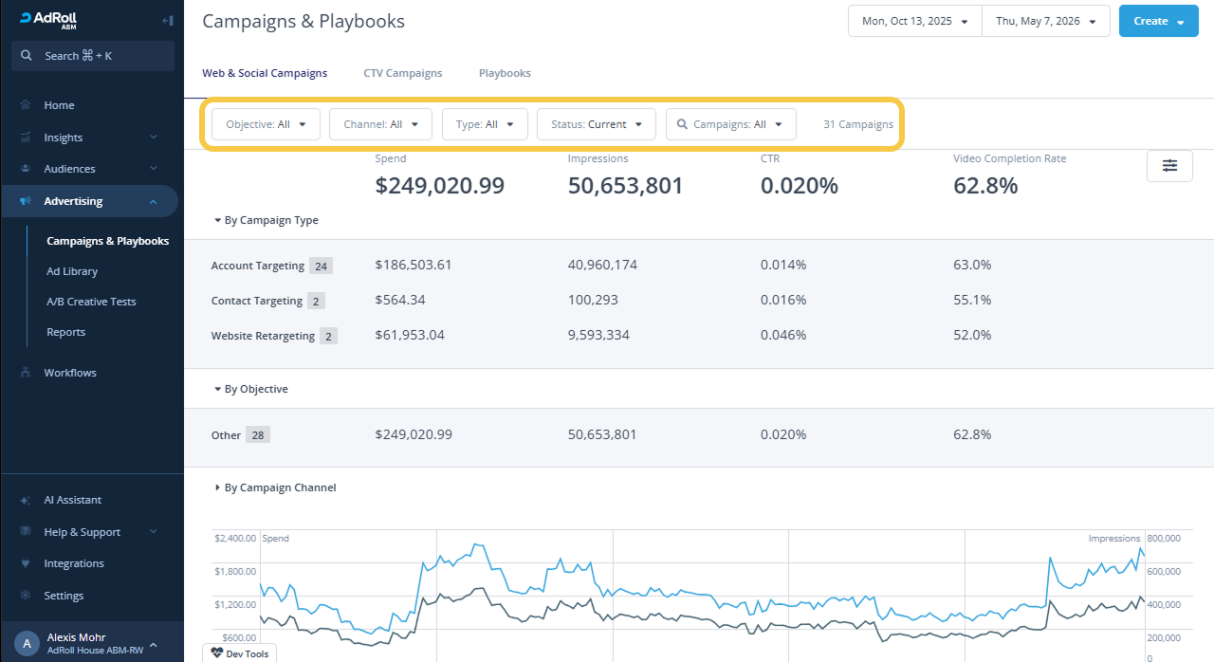Click the blue Create button
1214x662 pixels.
coord(1159,21)
